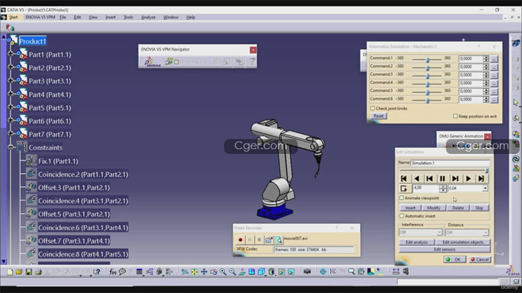Click the Reset button in Kinematics Simulation

click(x=378, y=116)
